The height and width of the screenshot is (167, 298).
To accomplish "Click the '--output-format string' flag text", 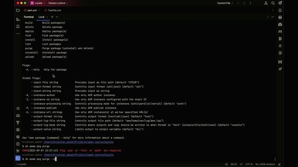I will pos(47,116).
